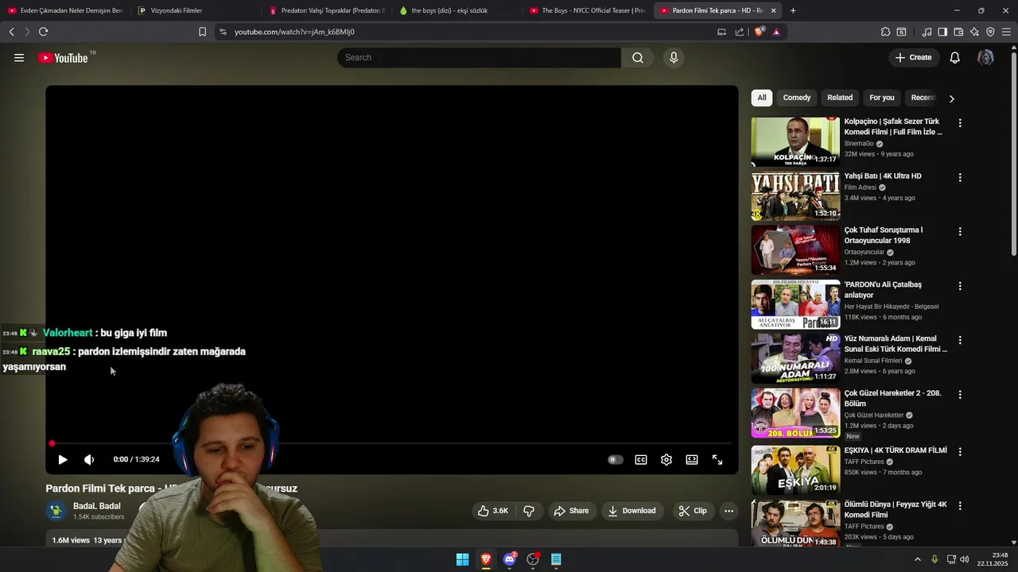Open BadaL Badal channel avatar
This screenshot has width=1018, height=572.
[56, 511]
